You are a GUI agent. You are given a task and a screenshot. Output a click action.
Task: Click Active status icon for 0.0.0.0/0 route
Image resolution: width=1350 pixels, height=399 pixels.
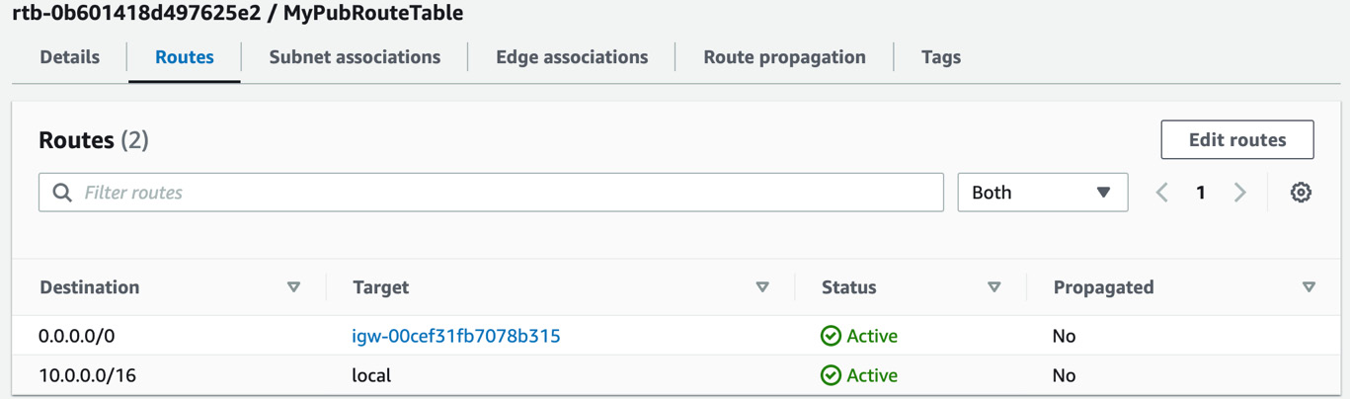(x=831, y=336)
